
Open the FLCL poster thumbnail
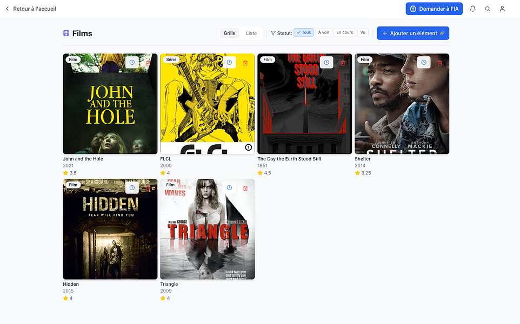[208, 104]
